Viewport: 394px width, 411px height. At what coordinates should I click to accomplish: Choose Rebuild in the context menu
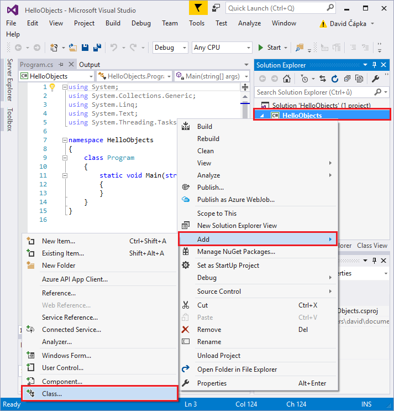pyautogui.click(x=258, y=138)
